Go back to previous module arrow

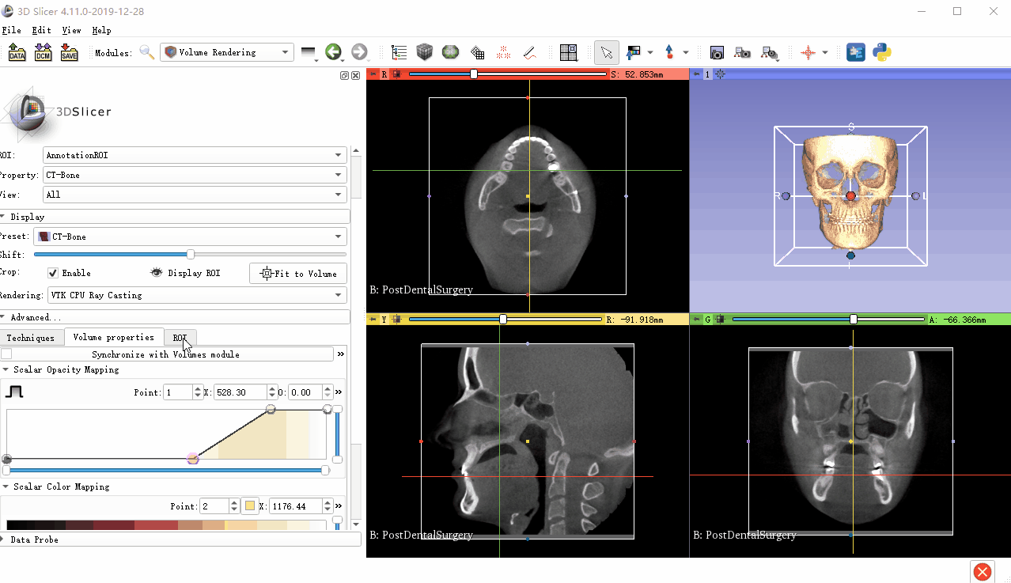click(333, 52)
